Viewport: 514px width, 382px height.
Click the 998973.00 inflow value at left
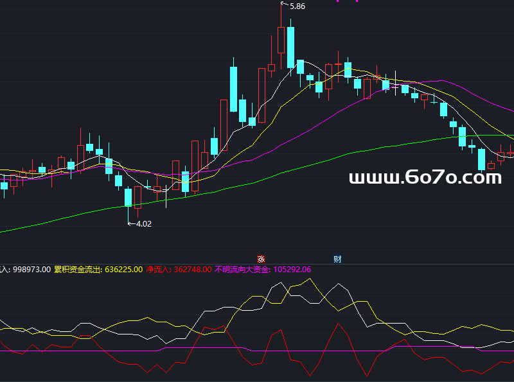[x=31, y=270]
